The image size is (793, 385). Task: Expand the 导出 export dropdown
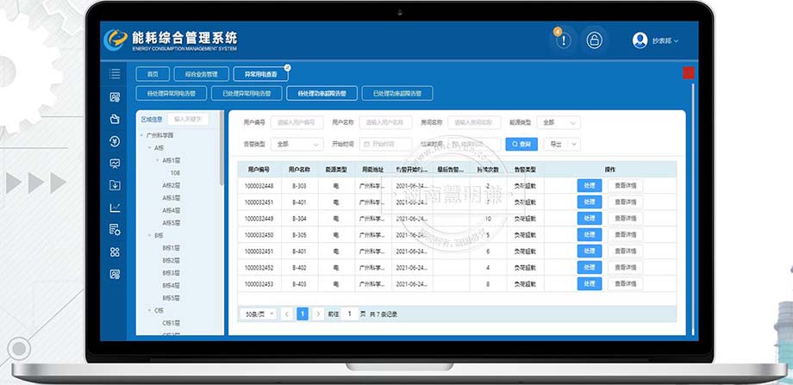click(x=563, y=144)
